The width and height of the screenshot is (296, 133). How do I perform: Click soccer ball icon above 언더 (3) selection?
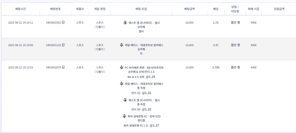click(x=122, y=84)
